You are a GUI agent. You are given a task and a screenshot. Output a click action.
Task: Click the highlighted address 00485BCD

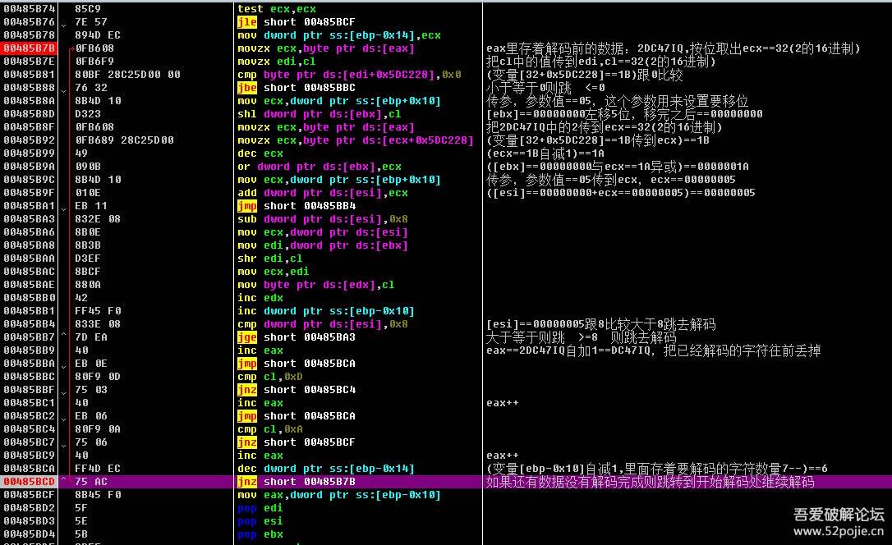click(29, 482)
